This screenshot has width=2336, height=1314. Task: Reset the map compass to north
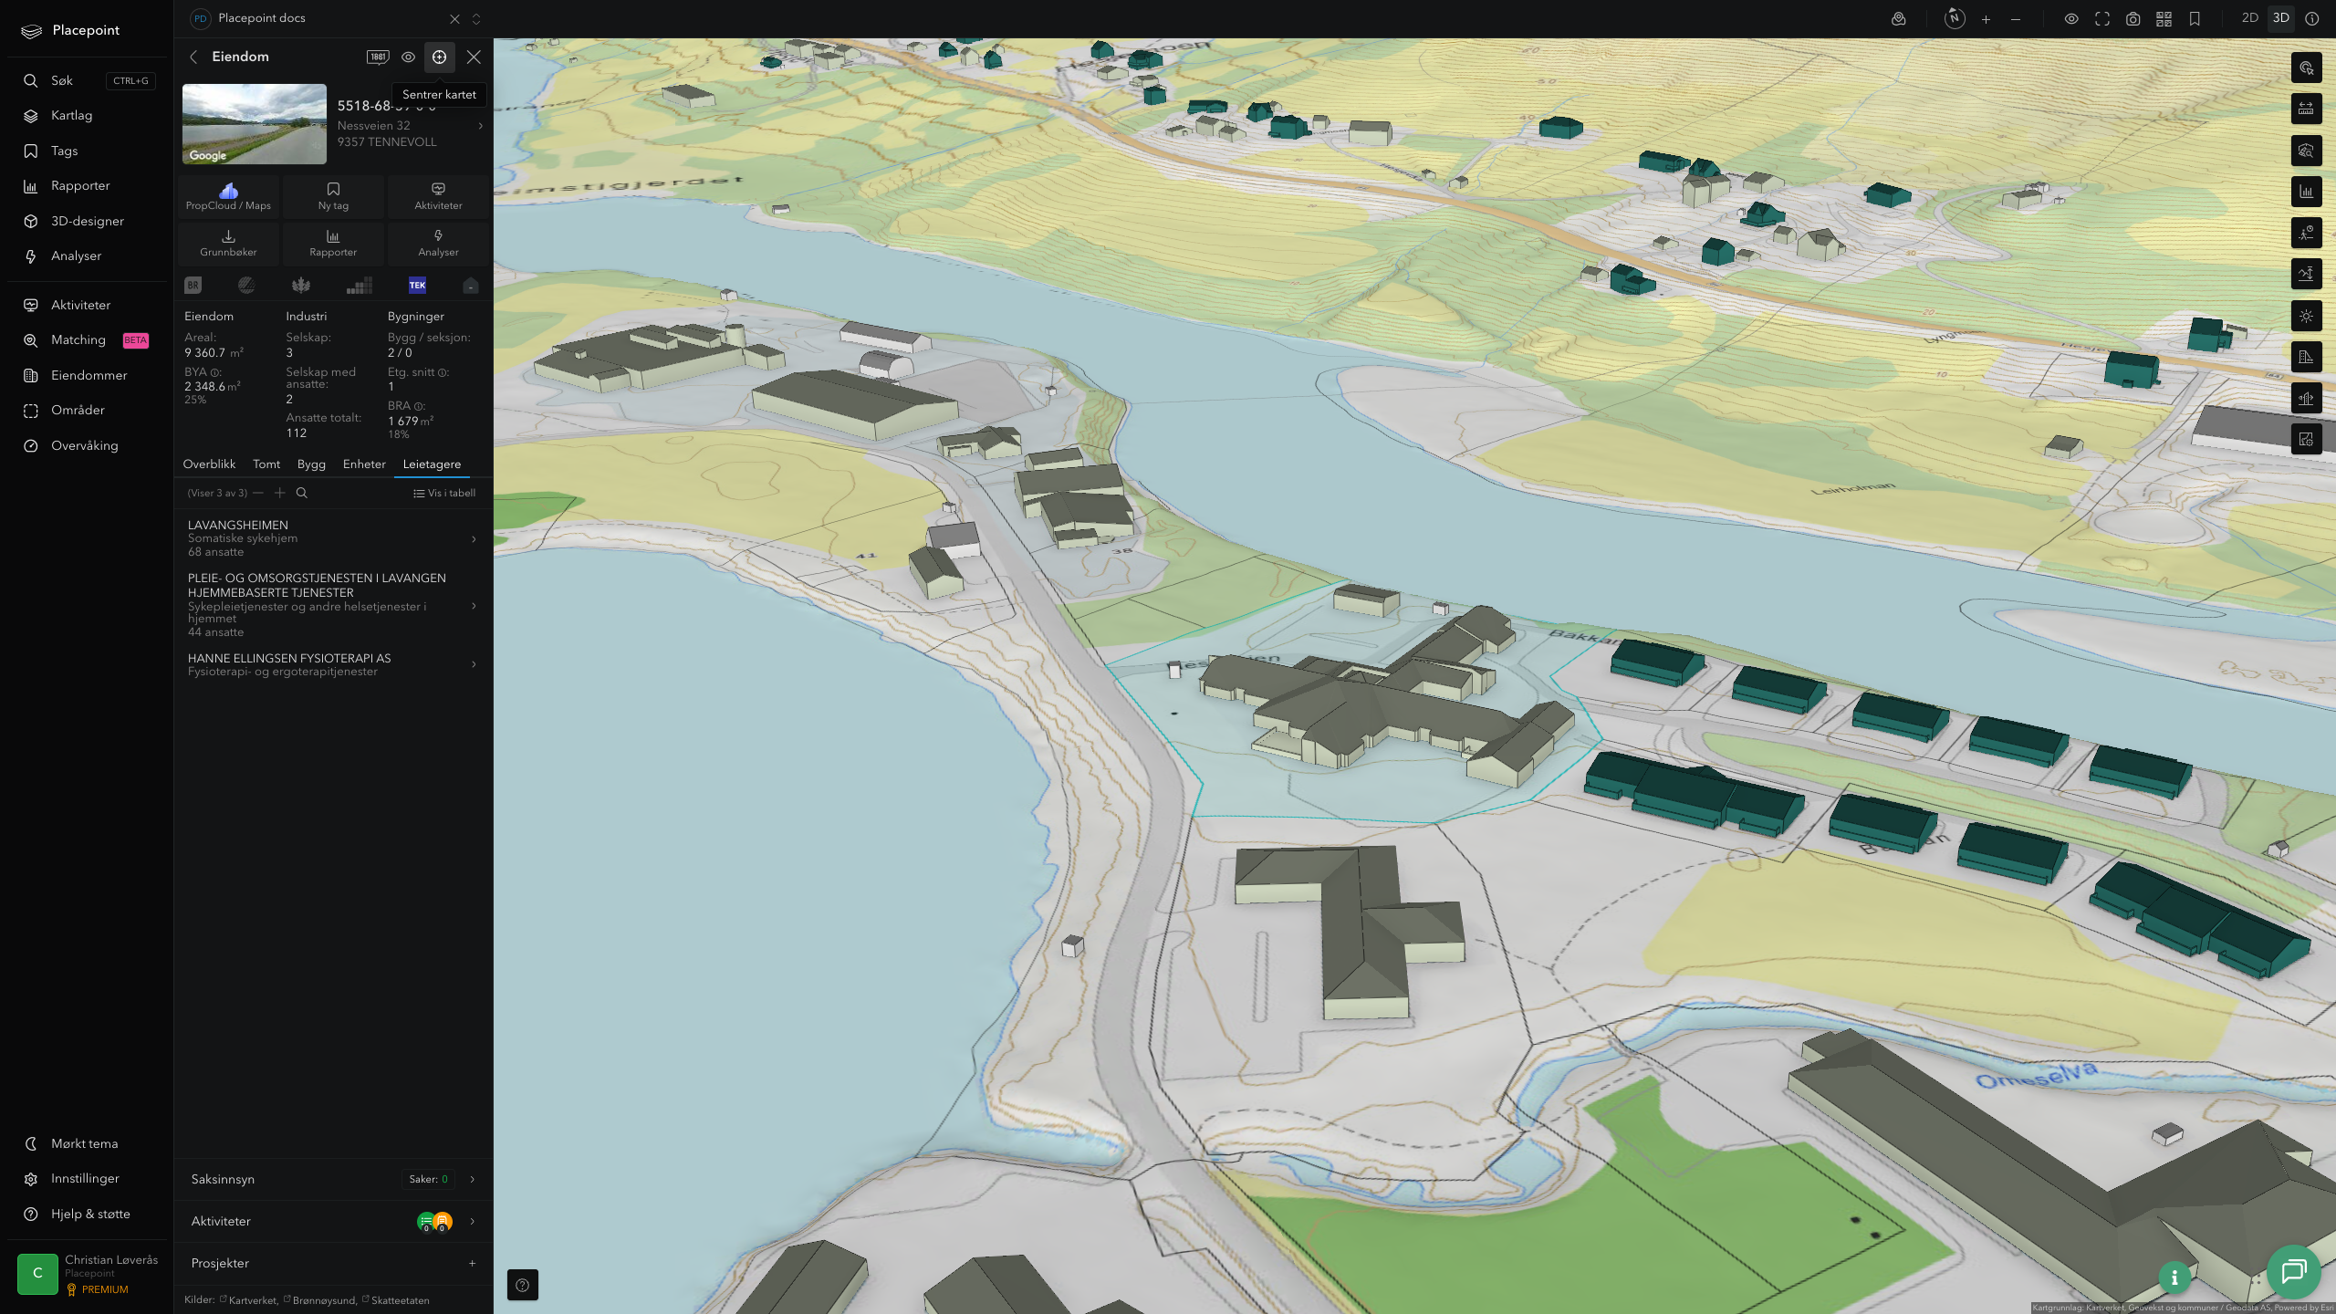[x=1955, y=18]
